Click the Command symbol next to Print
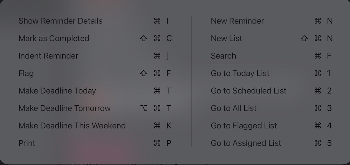The height and width of the screenshot is (165, 350). click(157, 143)
